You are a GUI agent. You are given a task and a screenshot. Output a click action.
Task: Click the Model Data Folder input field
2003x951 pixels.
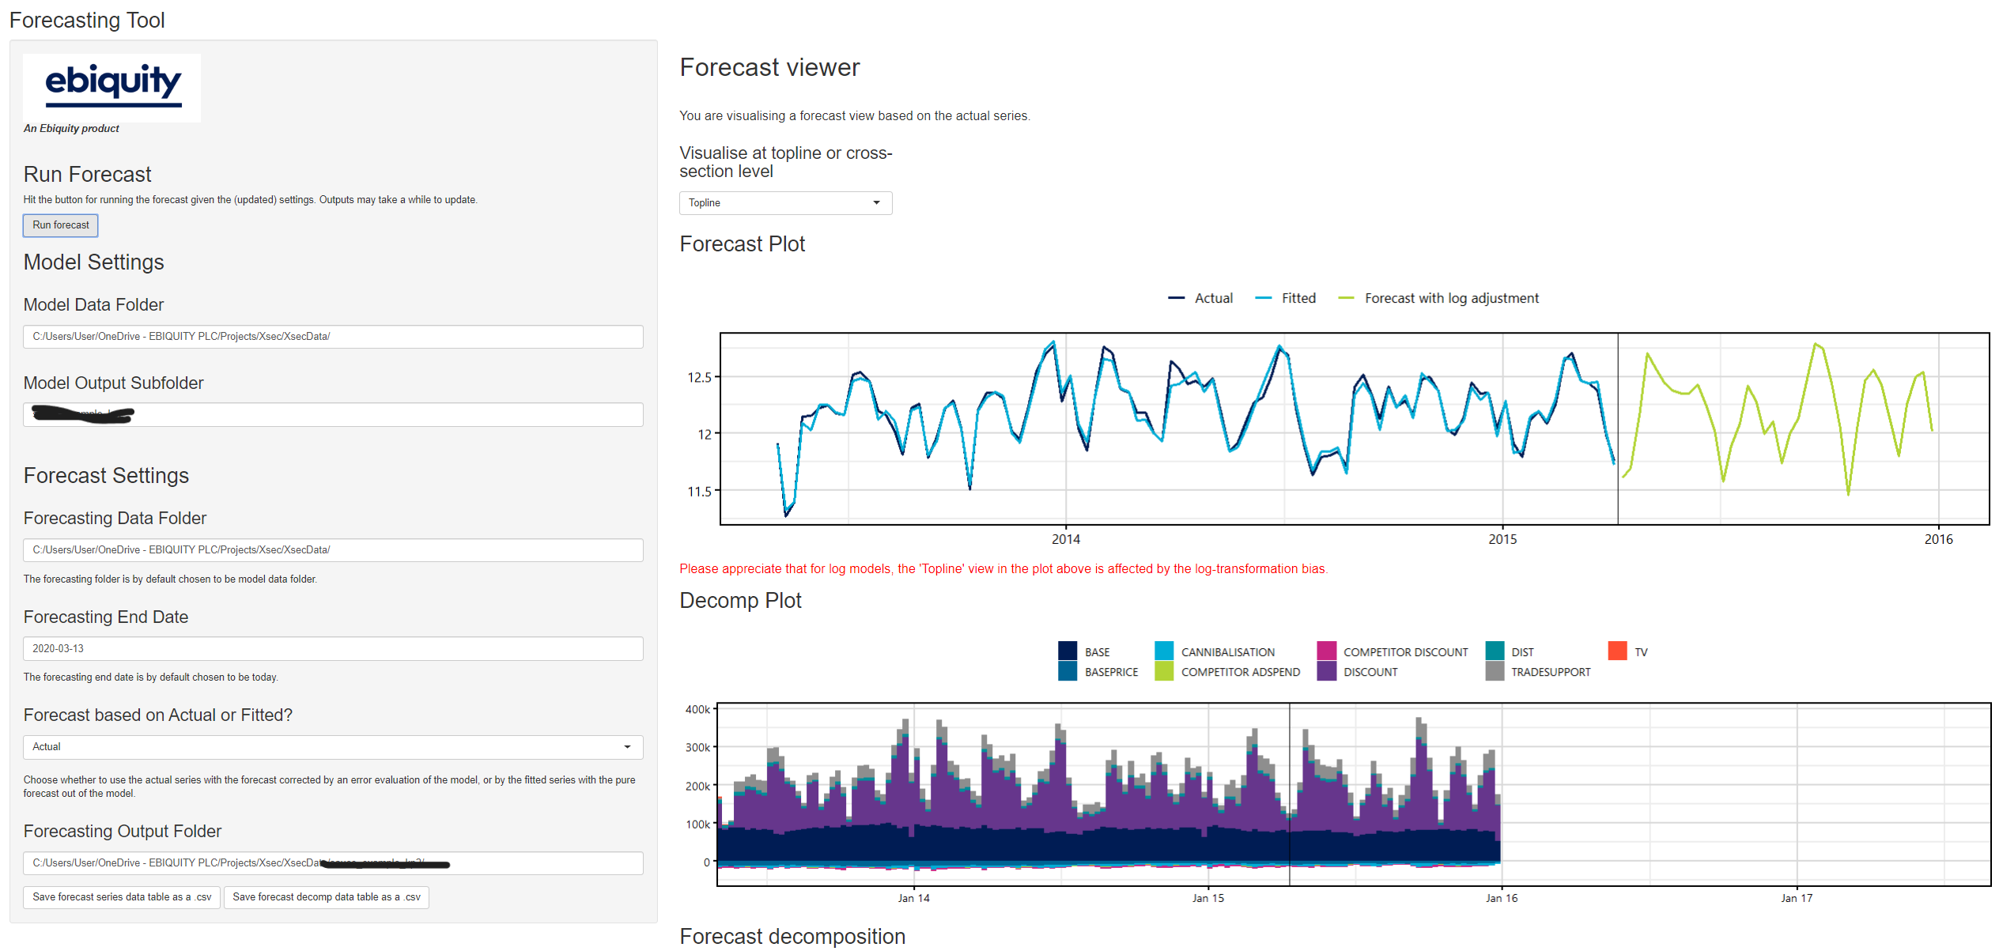point(332,337)
